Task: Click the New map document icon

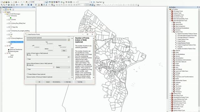Action: [x=2, y=2]
